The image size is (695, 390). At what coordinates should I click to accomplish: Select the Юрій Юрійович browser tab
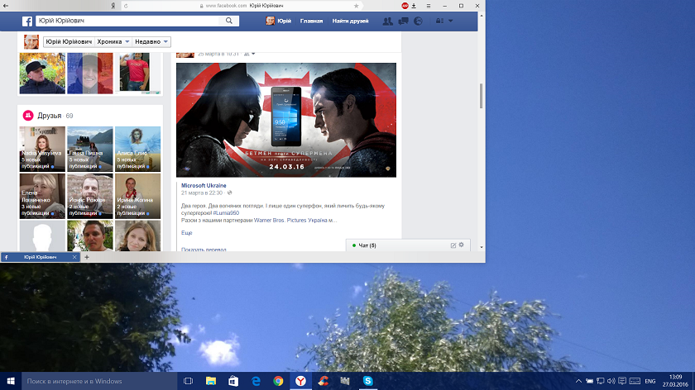(x=40, y=257)
